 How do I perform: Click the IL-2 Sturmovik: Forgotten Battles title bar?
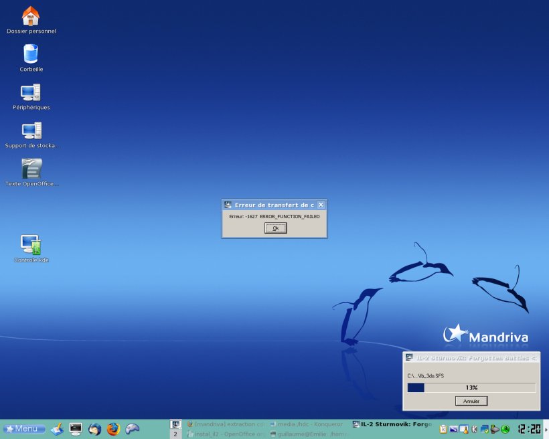coord(471,358)
